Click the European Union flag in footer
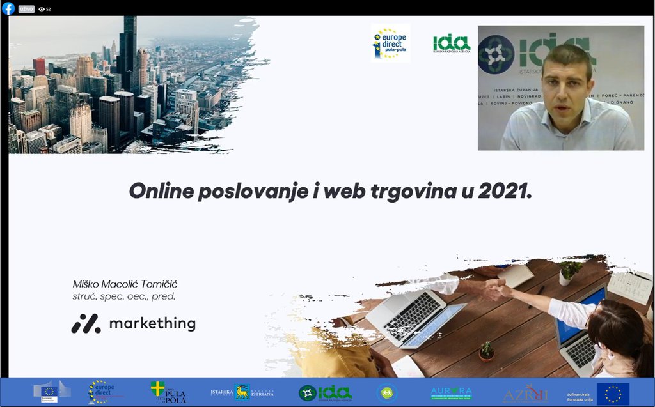 [612, 394]
